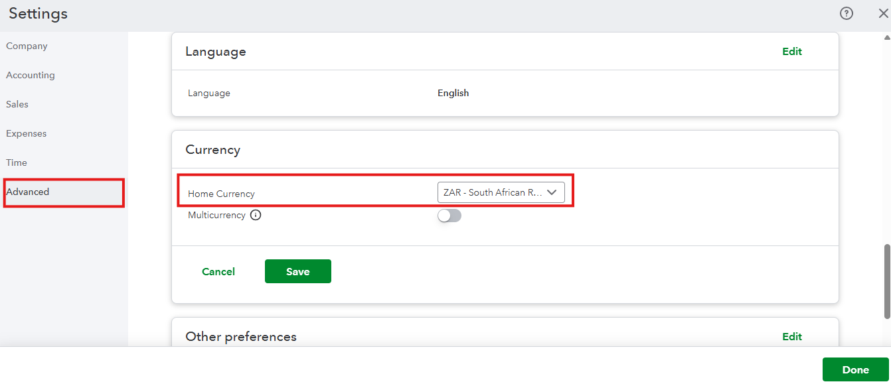
Task: Click the Language English row
Action: (453, 94)
